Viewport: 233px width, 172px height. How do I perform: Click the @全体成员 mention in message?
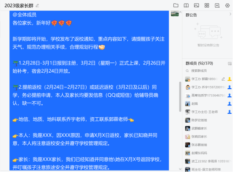coord(25,15)
